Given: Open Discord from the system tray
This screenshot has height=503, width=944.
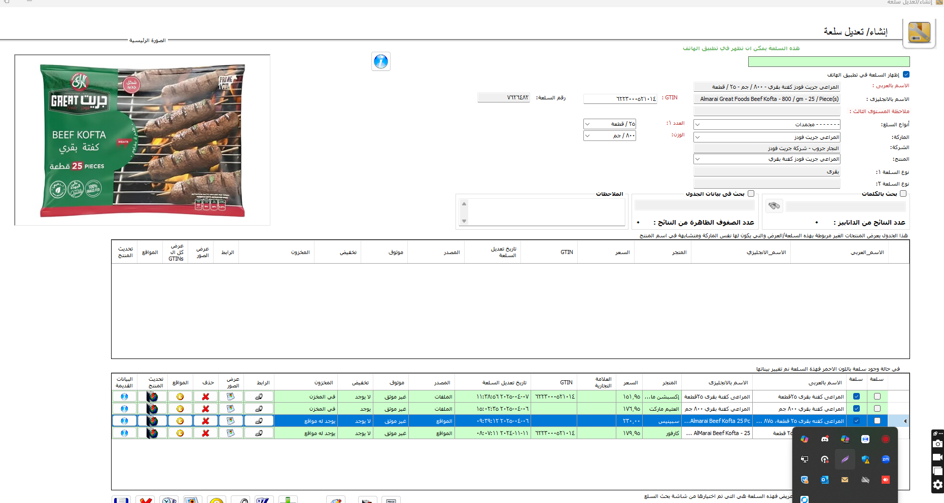Looking at the screenshot, I should coord(825,439).
